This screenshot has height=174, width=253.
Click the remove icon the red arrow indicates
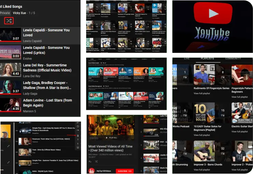78,136
